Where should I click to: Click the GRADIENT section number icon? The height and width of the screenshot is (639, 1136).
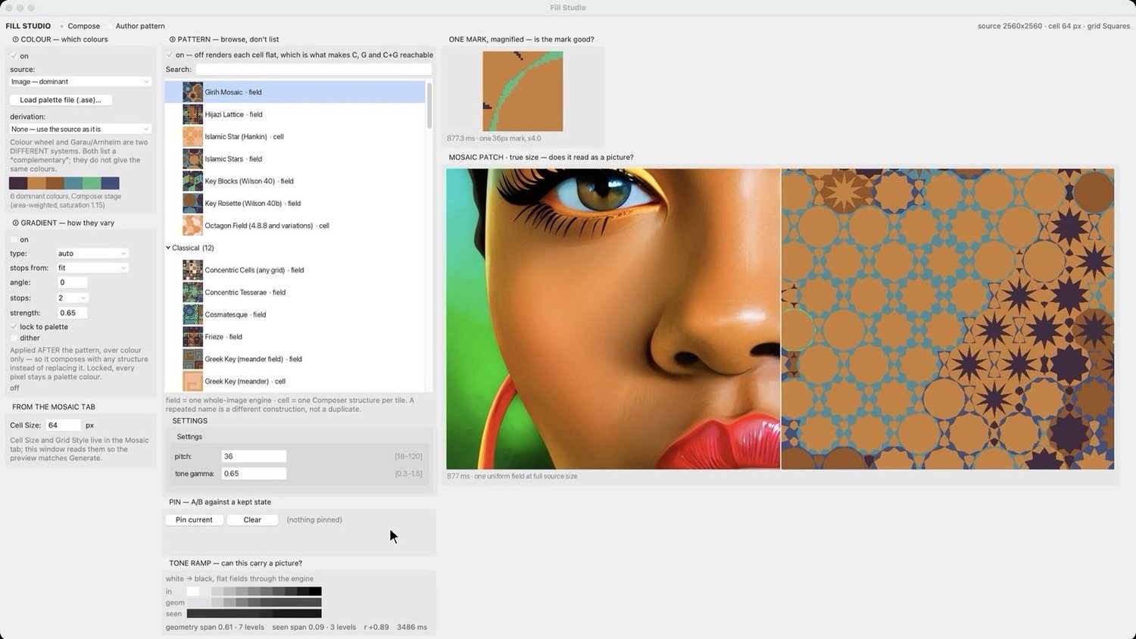[15, 223]
